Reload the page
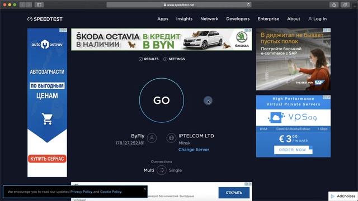 click(248, 5)
